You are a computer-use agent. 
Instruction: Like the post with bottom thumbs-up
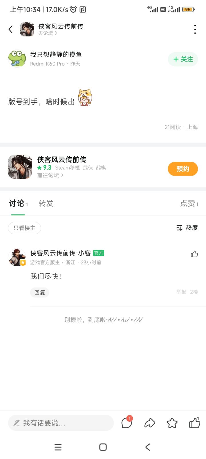[x=195, y=423]
